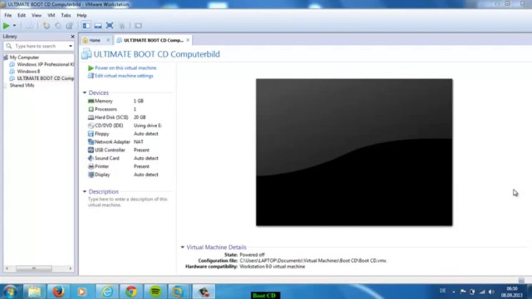The image size is (532, 299).
Task: Open the VM menu
Action: (51, 15)
